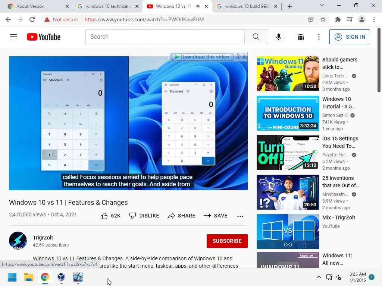Screen dimensions: 382x286
Task: Click the search magnifier button
Action: [x=256, y=37]
